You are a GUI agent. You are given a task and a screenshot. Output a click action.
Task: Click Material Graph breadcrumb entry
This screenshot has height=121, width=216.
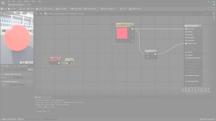point(77,13)
